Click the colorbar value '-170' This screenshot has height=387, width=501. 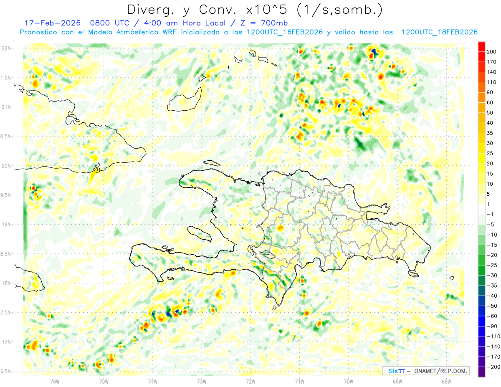(493, 357)
